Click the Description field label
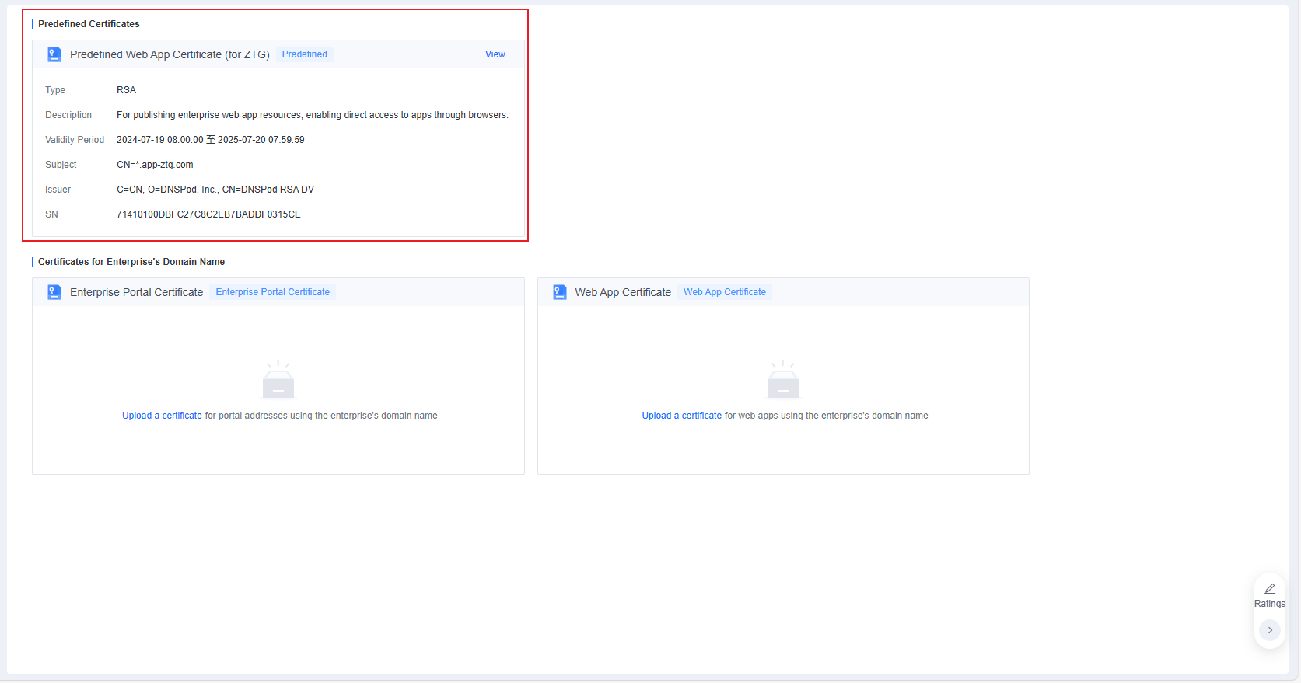Image resolution: width=1301 pixels, height=683 pixels. click(x=68, y=115)
